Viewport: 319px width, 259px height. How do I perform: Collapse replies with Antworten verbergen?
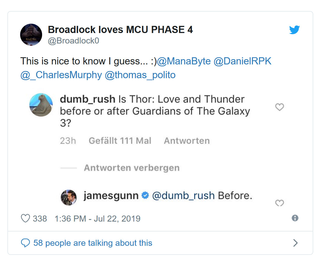[x=132, y=168]
